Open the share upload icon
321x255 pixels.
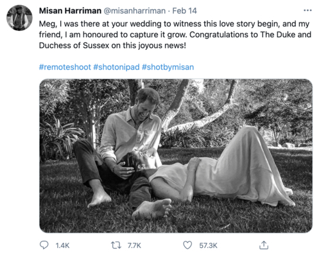point(264,245)
